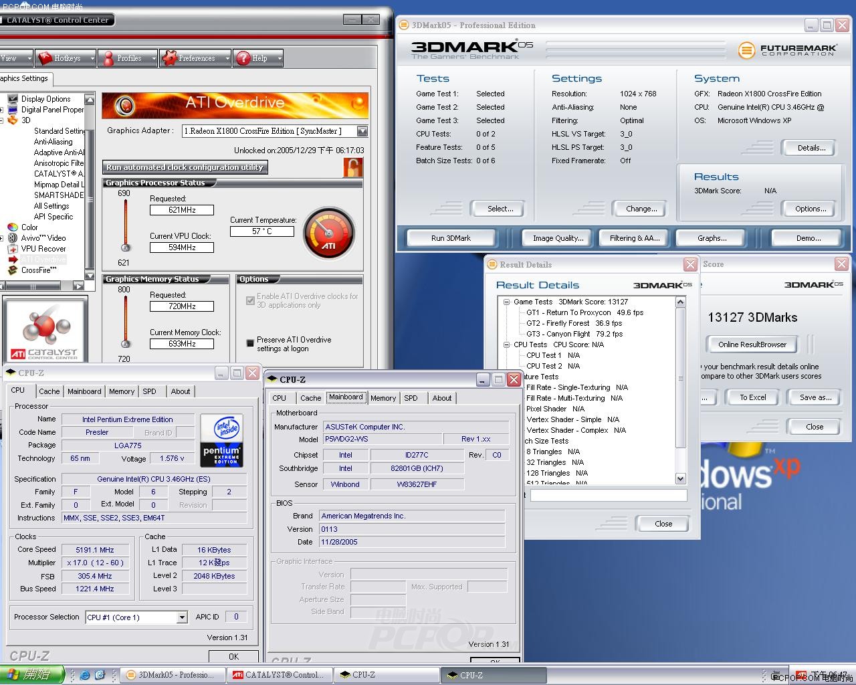This screenshot has height=685, width=856.
Task: Click the Online ResultBrowser button
Action: point(752,345)
